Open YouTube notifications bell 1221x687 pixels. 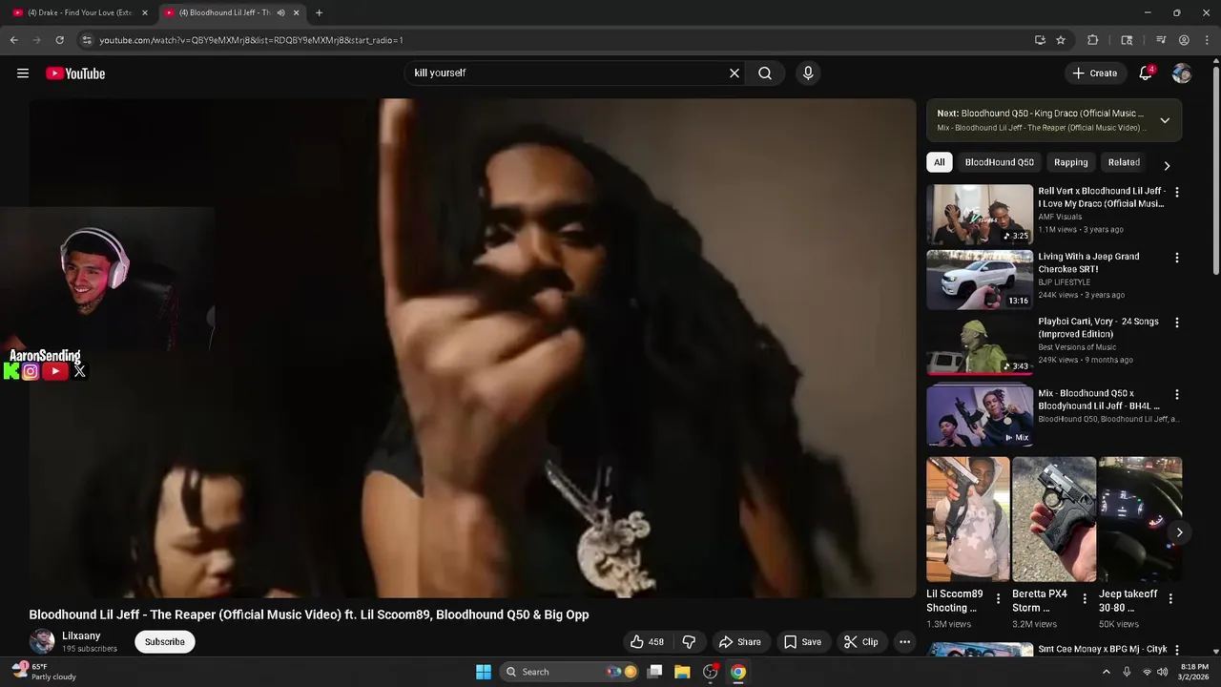click(x=1147, y=73)
